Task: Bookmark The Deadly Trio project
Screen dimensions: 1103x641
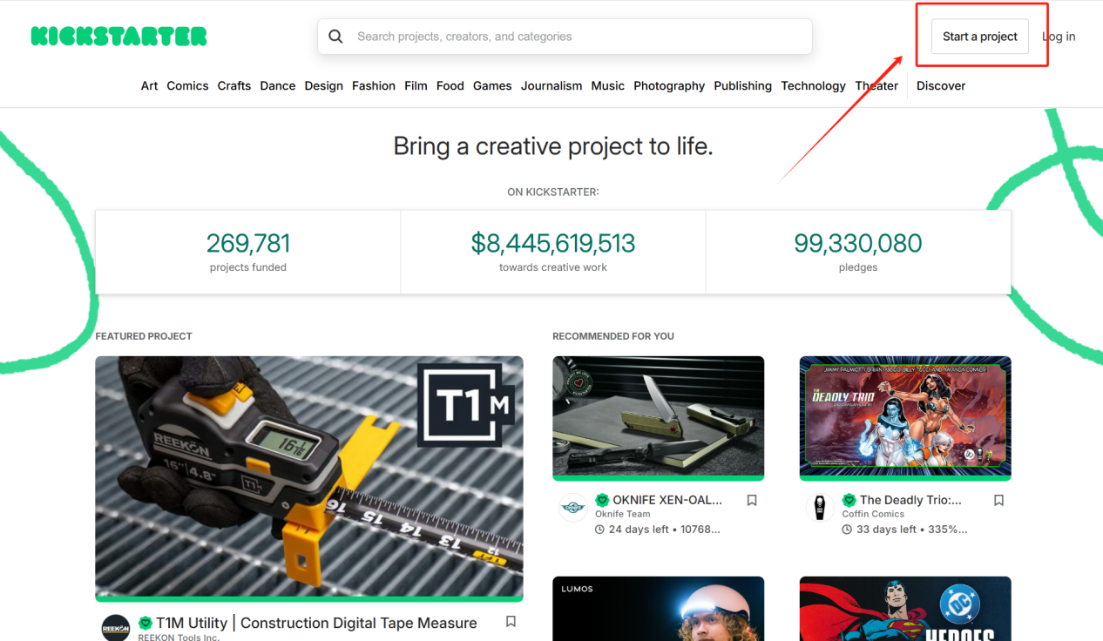Action: pyautogui.click(x=998, y=500)
